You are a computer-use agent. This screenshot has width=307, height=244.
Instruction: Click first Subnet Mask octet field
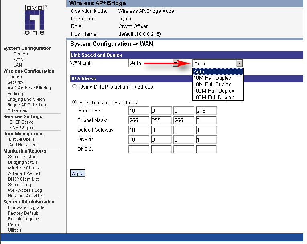[x=139, y=120]
